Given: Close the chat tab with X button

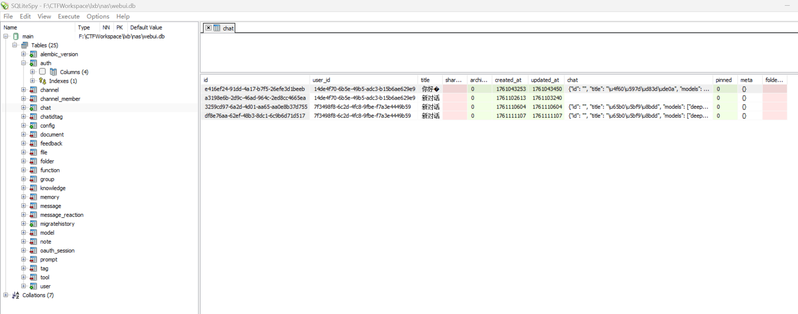Looking at the screenshot, I should click(208, 28).
